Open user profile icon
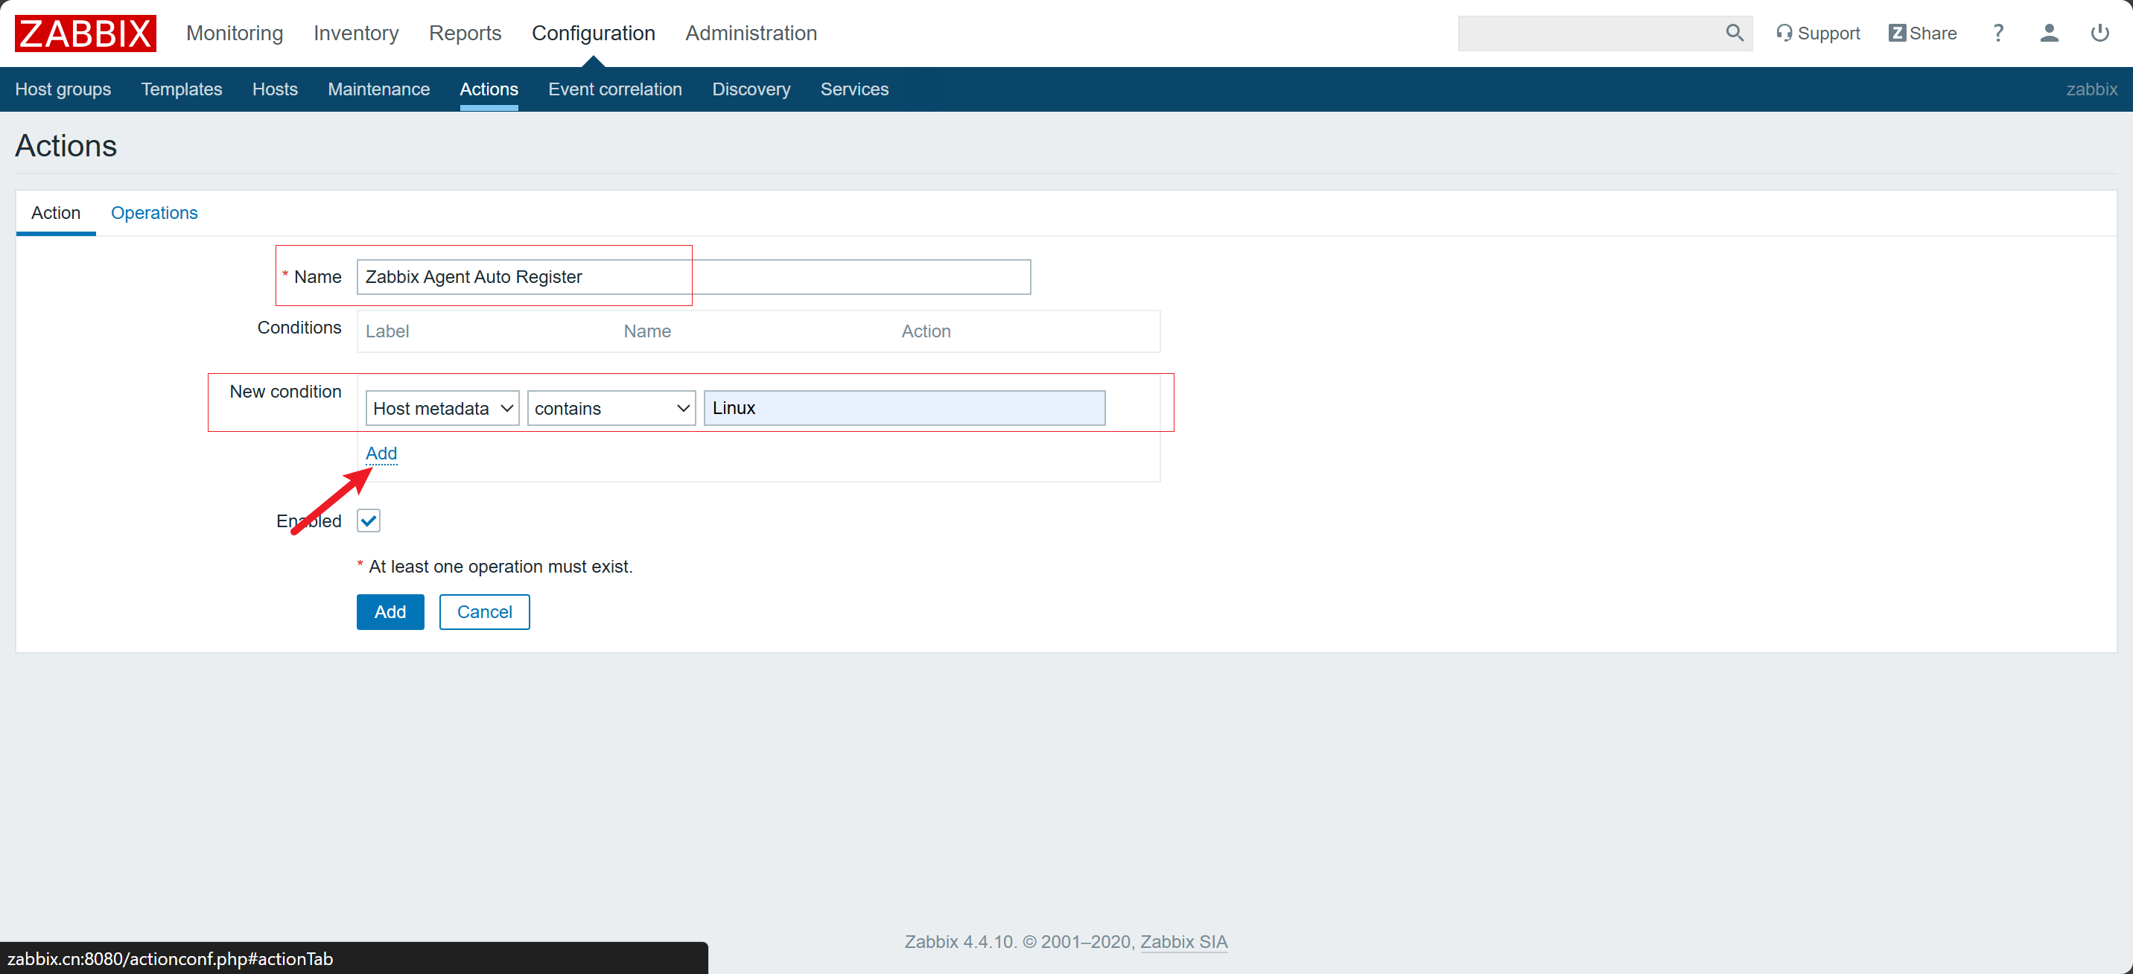This screenshot has height=974, width=2133. coord(2049,33)
